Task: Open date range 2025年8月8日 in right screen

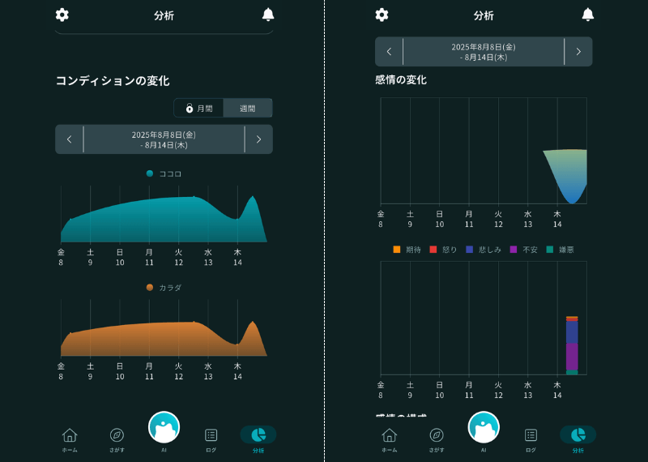Action: (484, 52)
